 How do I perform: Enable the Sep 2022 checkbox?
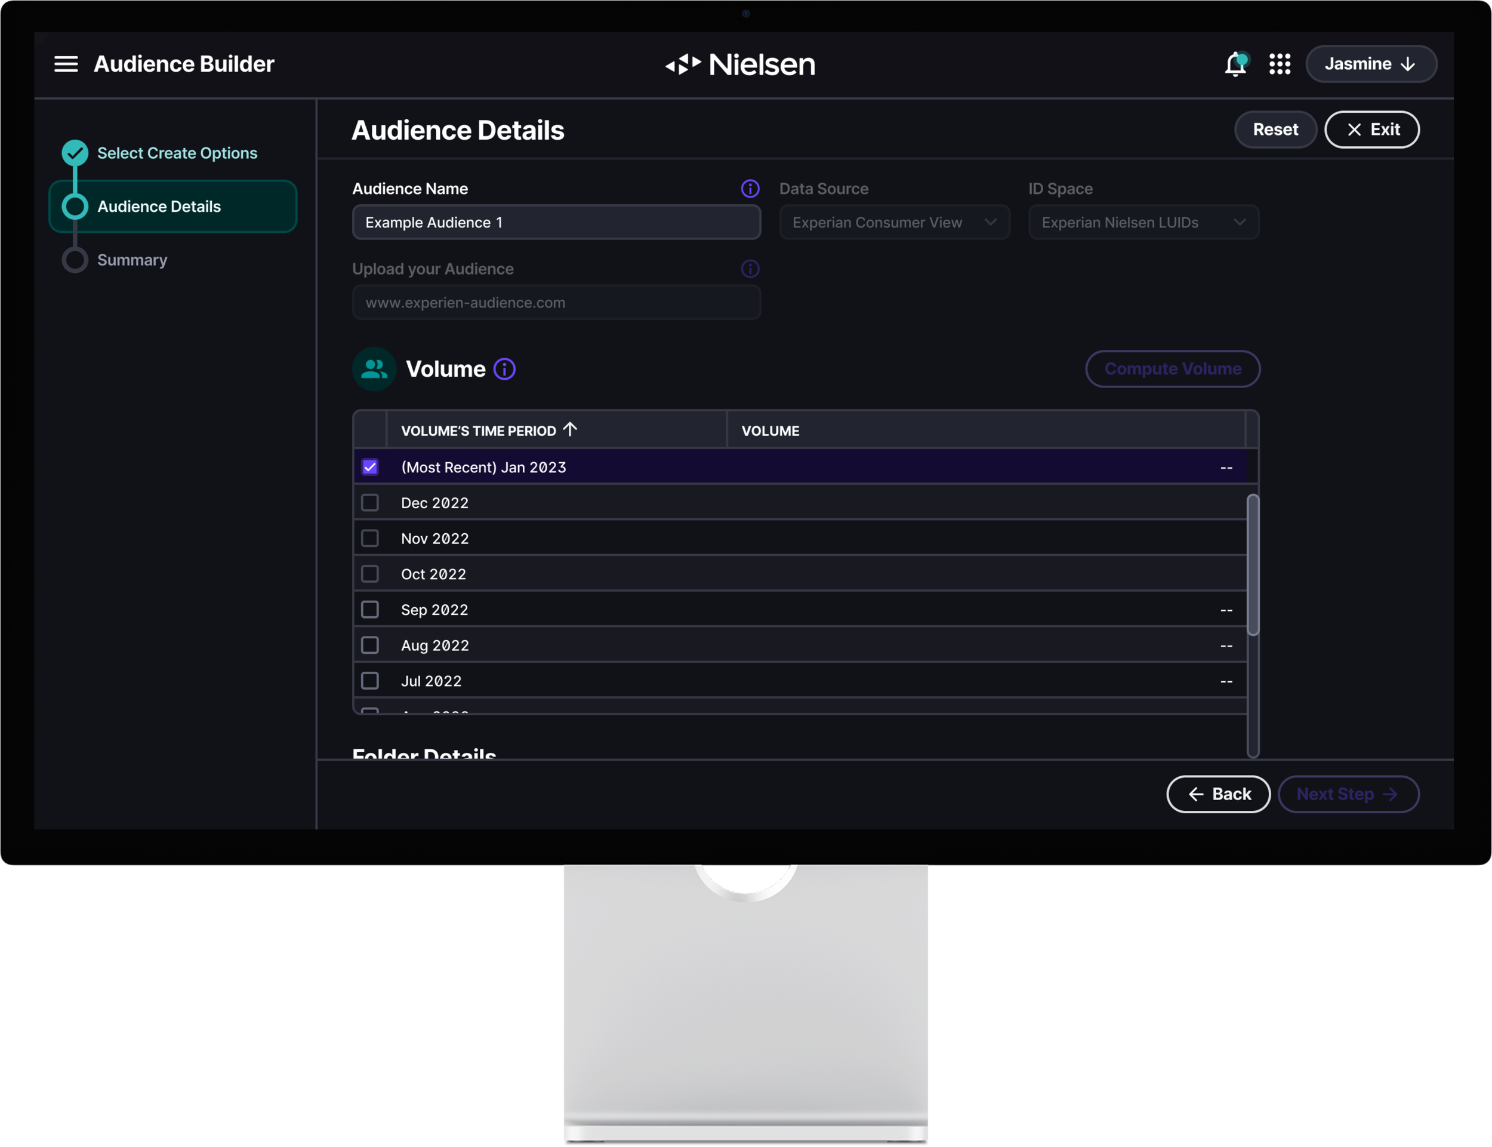pyautogui.click(x=370, y=610)
